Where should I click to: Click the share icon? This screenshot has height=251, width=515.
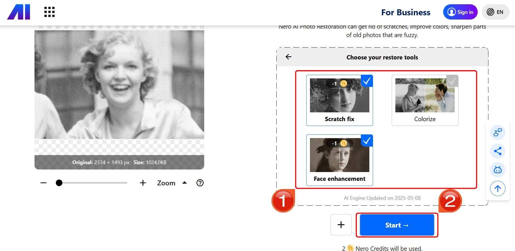tap(497, 151)
